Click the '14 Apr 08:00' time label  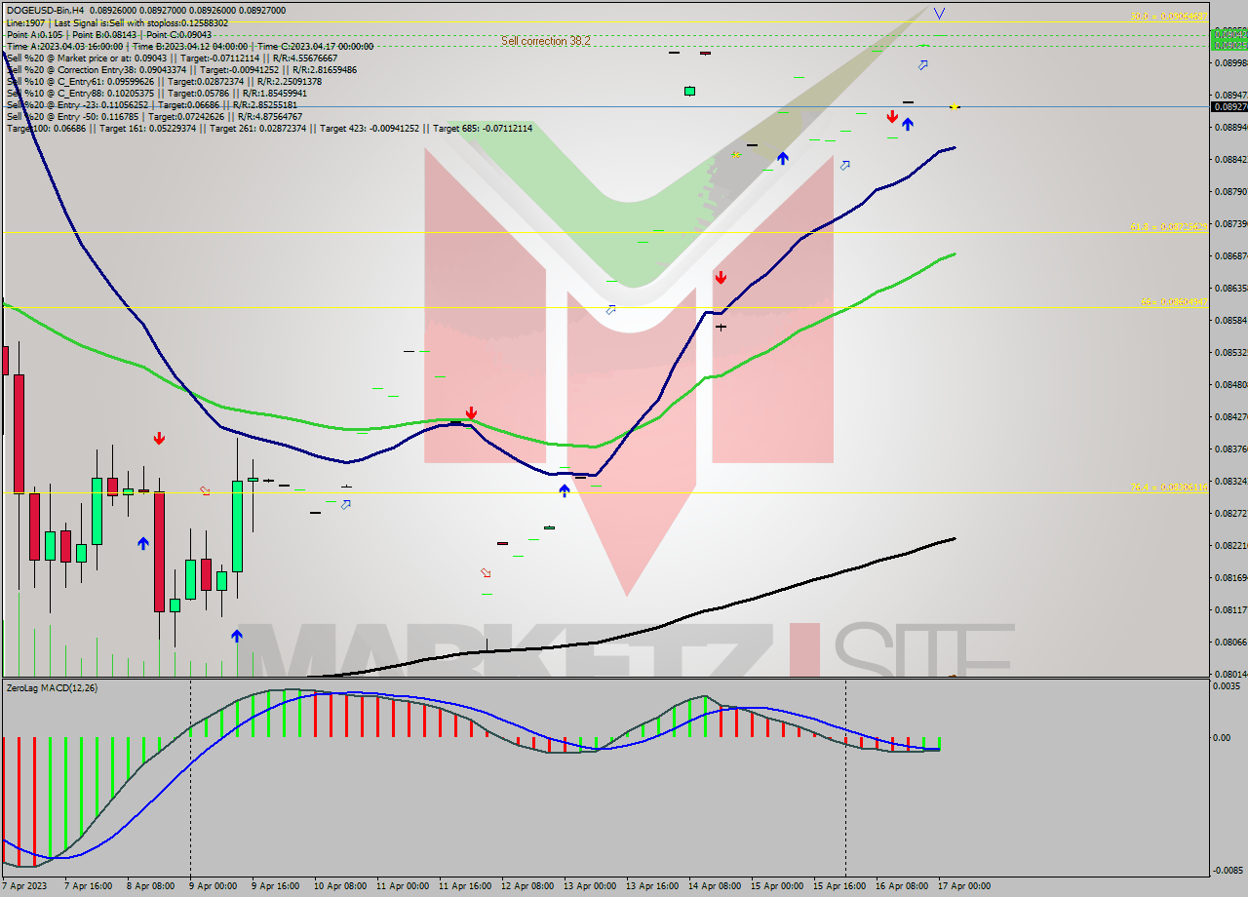(x=714, y=886)
